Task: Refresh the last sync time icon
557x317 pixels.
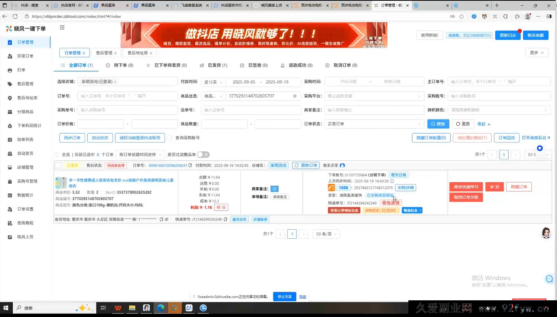Action: click(x=392, y=181)
